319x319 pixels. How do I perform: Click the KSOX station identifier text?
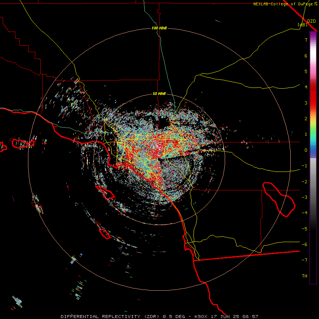201,317
